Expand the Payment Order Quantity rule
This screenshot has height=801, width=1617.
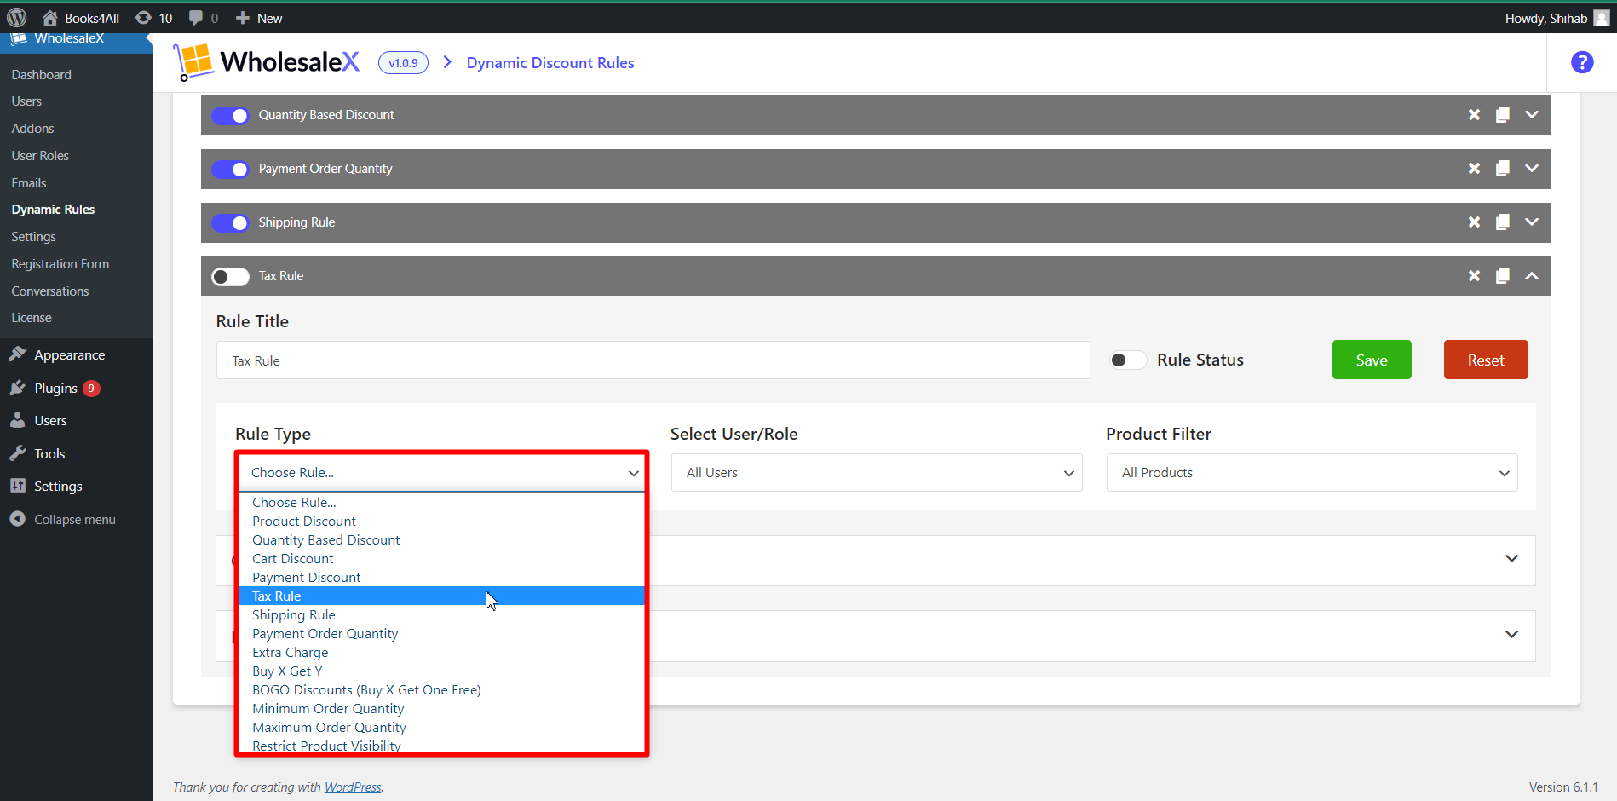pyautogui.click(x=1532, y=169)
